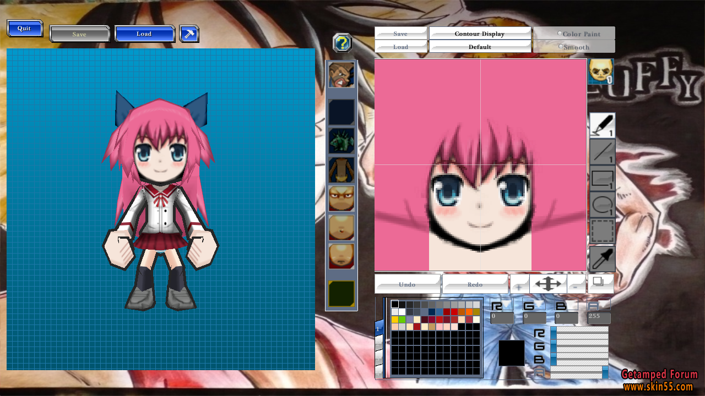Adjust the G green slider

click(579, 346)
